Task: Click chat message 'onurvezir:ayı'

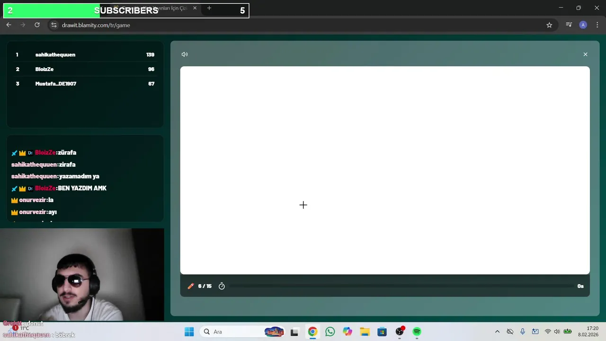Action: 38,212
